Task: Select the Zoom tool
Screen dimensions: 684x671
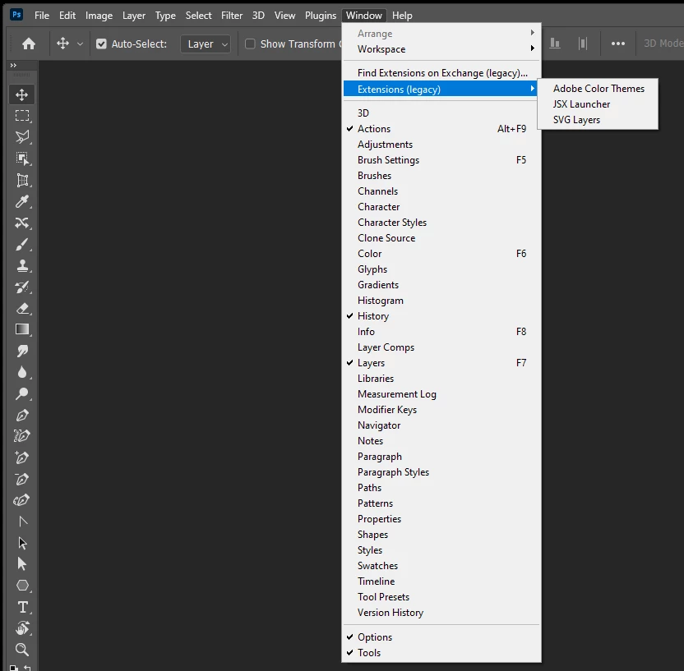Action: [22, 650]
